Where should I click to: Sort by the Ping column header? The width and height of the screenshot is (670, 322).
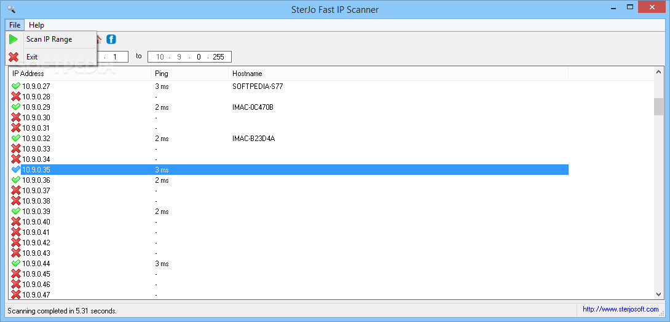pyautogui.click(x=190, y=74)
